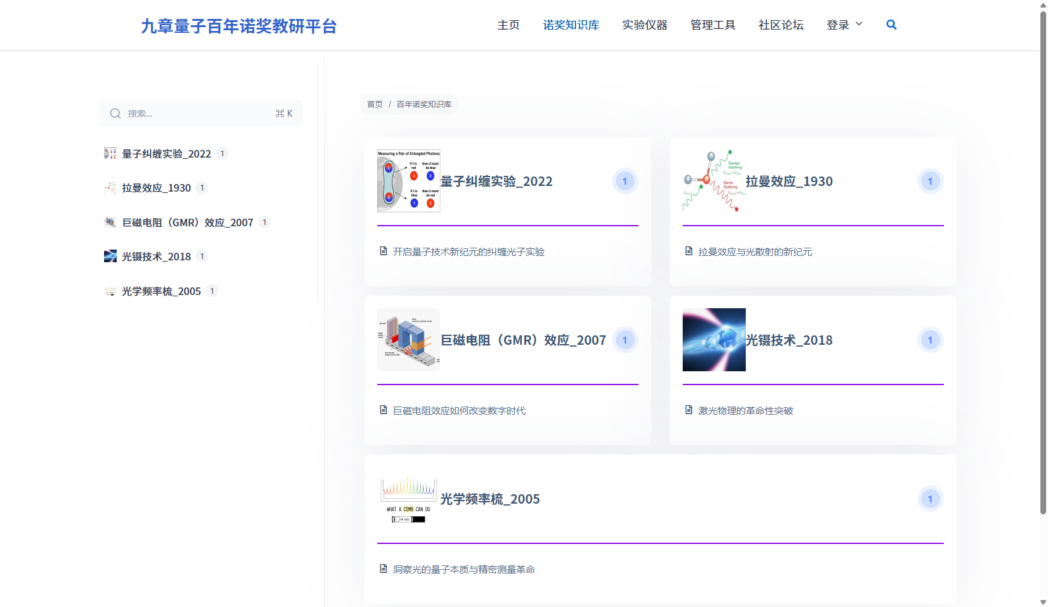Select 光镊技术_2018 in the sidebar list
The width and height of the screenshot is (1048, 607).
point(156,257)
